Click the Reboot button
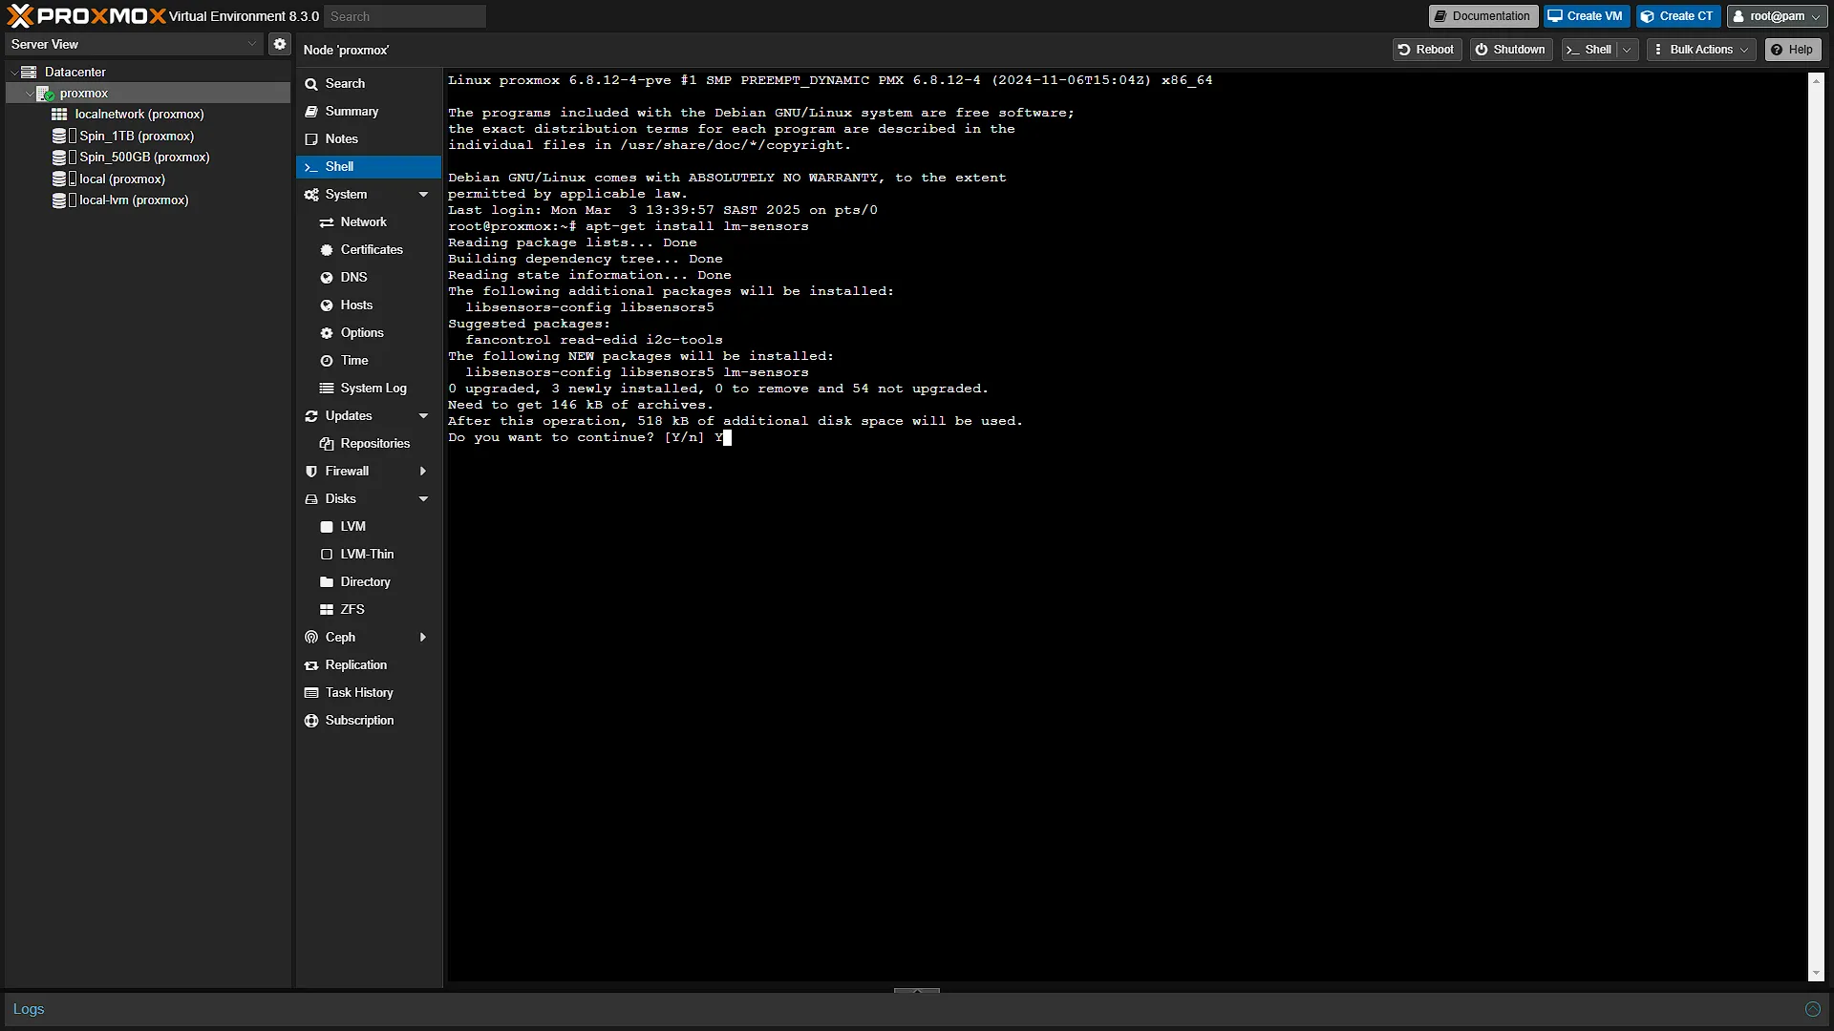Screen dimensions: 1834x1031 click(1427, 50)
